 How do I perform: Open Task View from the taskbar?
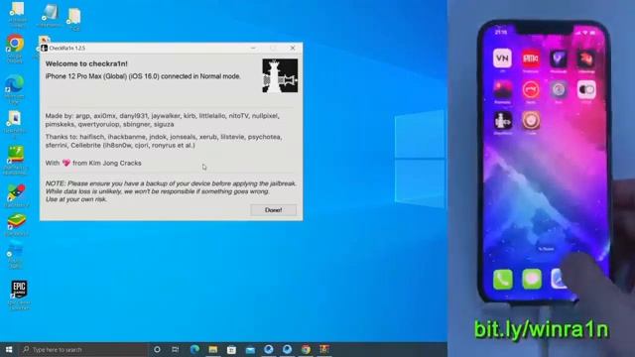click(x=175, y=349)
